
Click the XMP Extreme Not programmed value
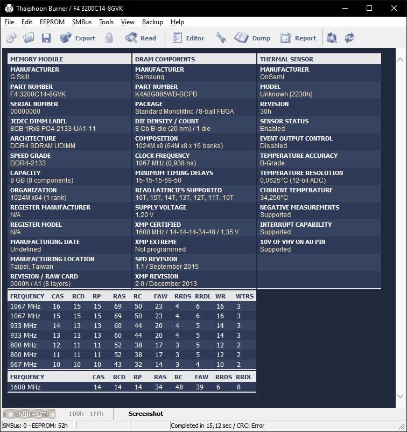[160, 249]
